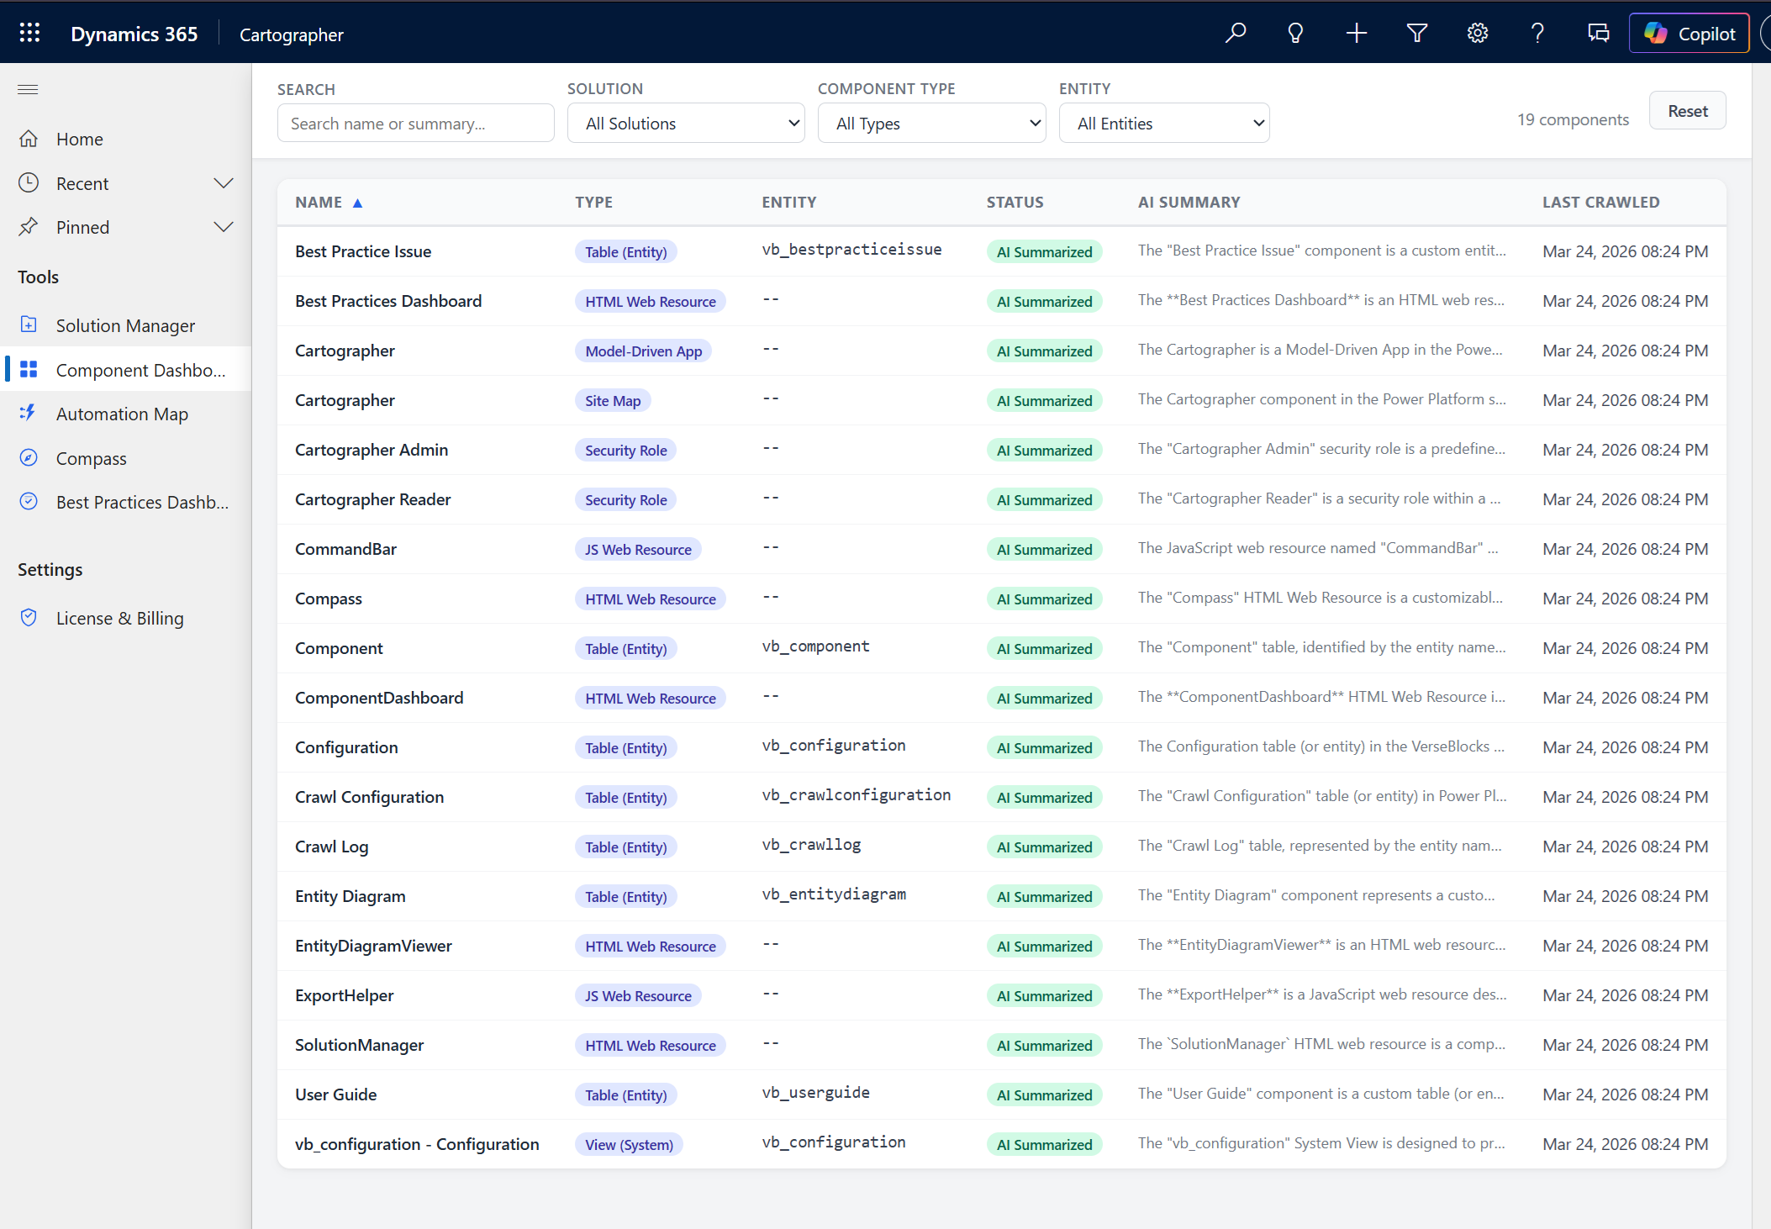The width and height of the screenshot is (1771, 1229).
Task: Click the help question mark icon
Action: pyautogui.click(x=1537, y=34)
